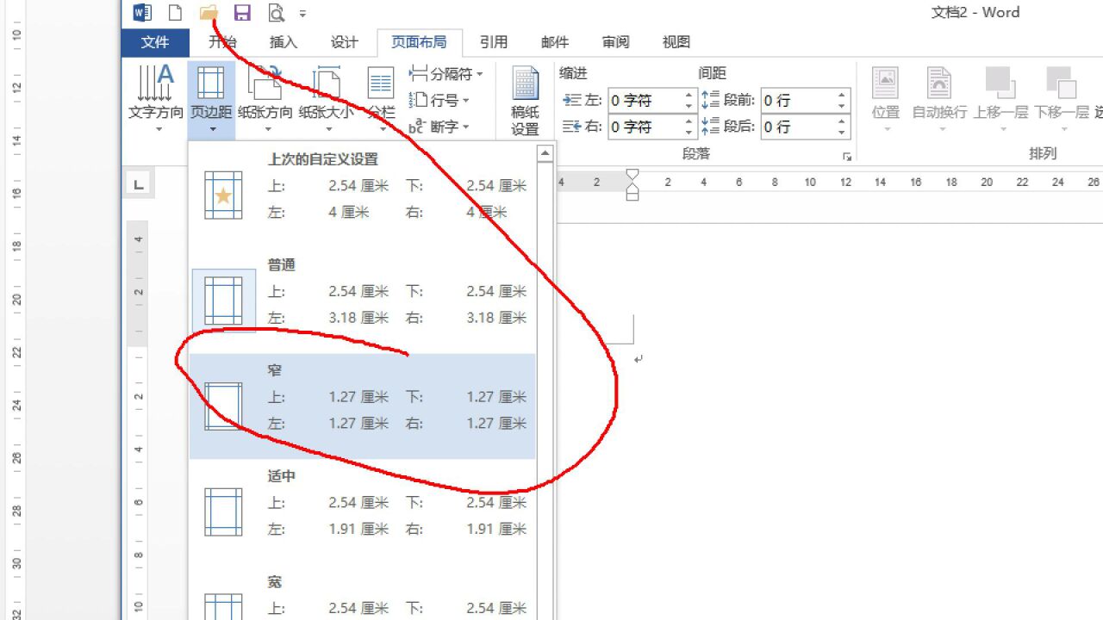
Task: Click left indent marker on ruler
Action: click(x=632, y=195)
